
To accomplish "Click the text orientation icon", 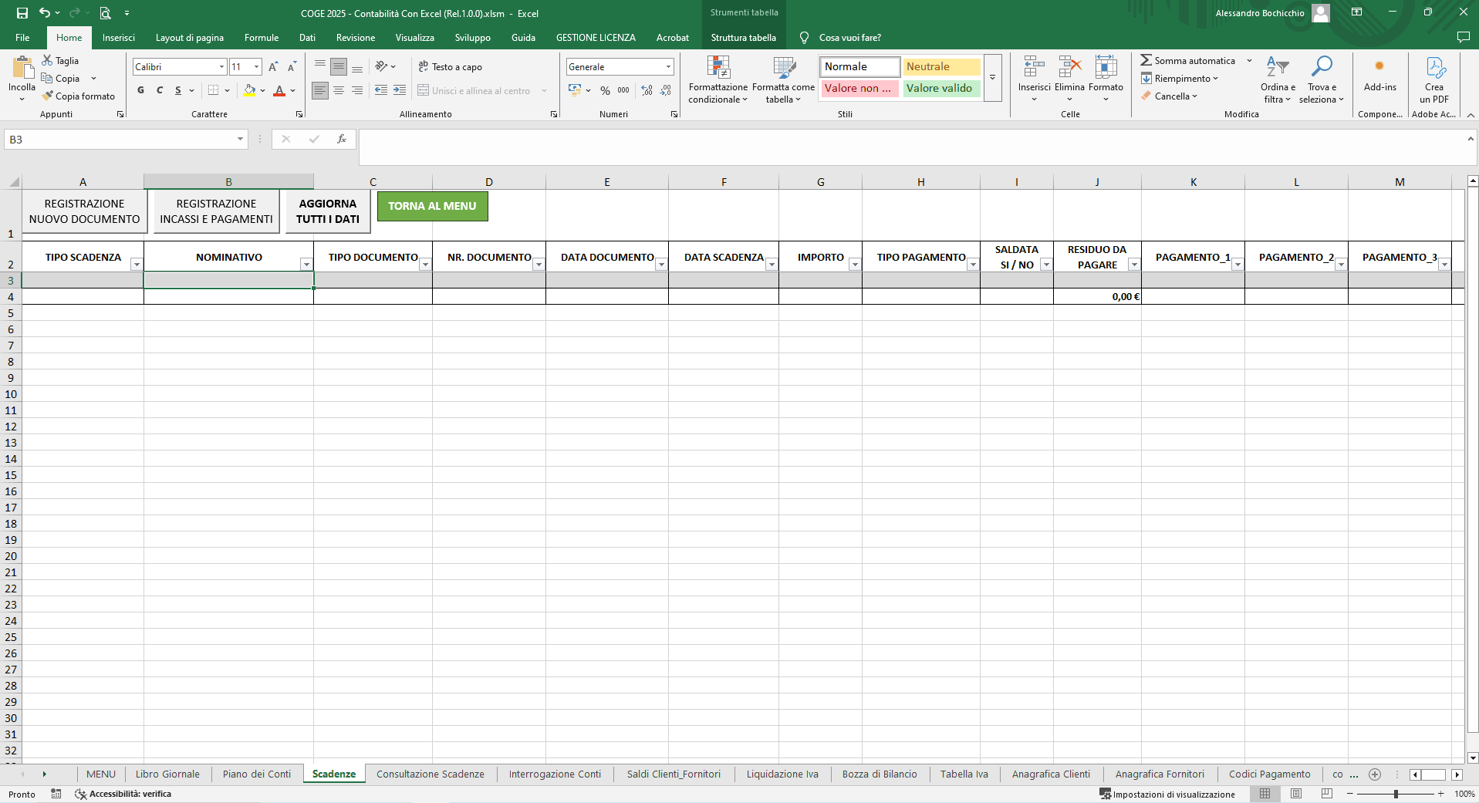I will click(x=381, y=66).
